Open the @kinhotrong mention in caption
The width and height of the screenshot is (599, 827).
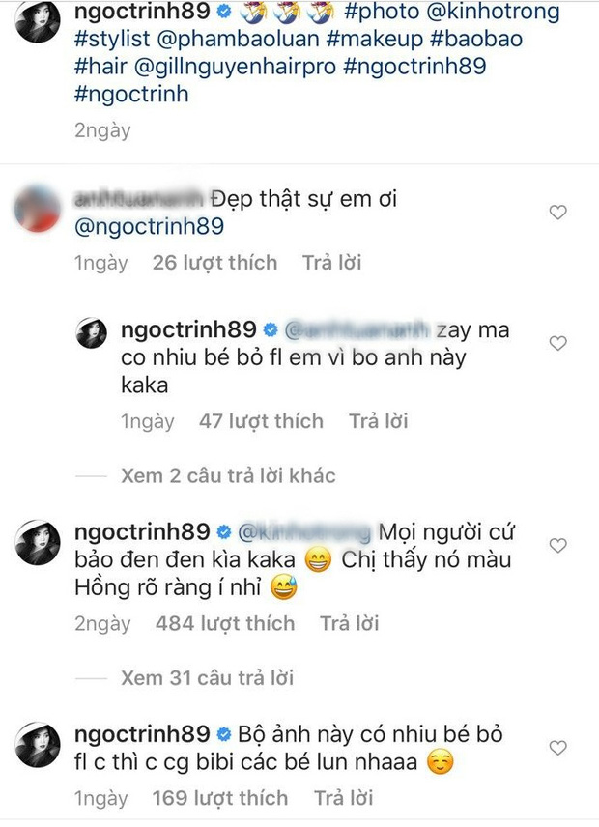[493, 12]
